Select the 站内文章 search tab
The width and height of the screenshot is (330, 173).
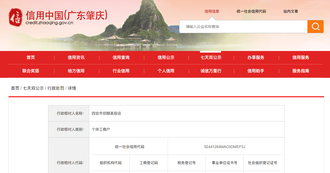coord(291,11)
